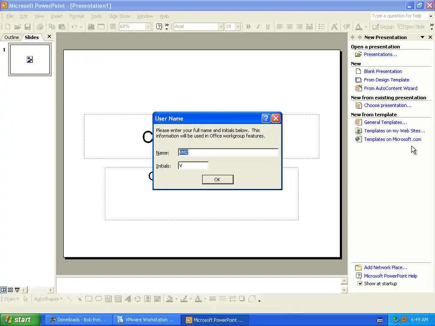Click the Name input field

[228, 152]
